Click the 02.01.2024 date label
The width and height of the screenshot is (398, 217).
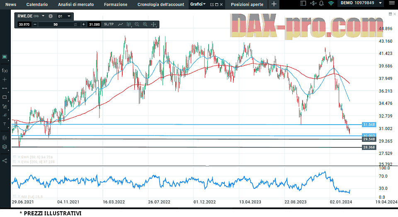(341, 202)
